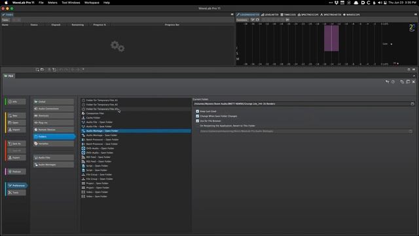419x236 pixels.
Task: Click the Name column header in Tasks
Action: click(x=12, y=25)
